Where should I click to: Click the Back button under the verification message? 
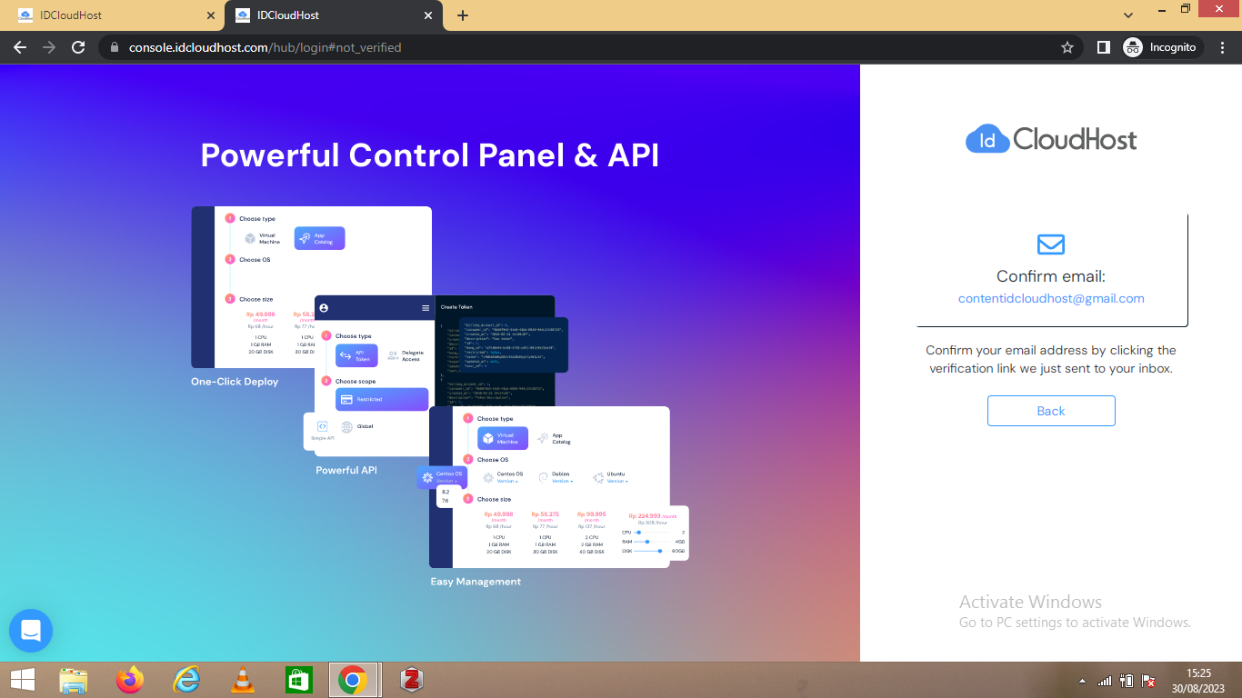click(1050, 411)
